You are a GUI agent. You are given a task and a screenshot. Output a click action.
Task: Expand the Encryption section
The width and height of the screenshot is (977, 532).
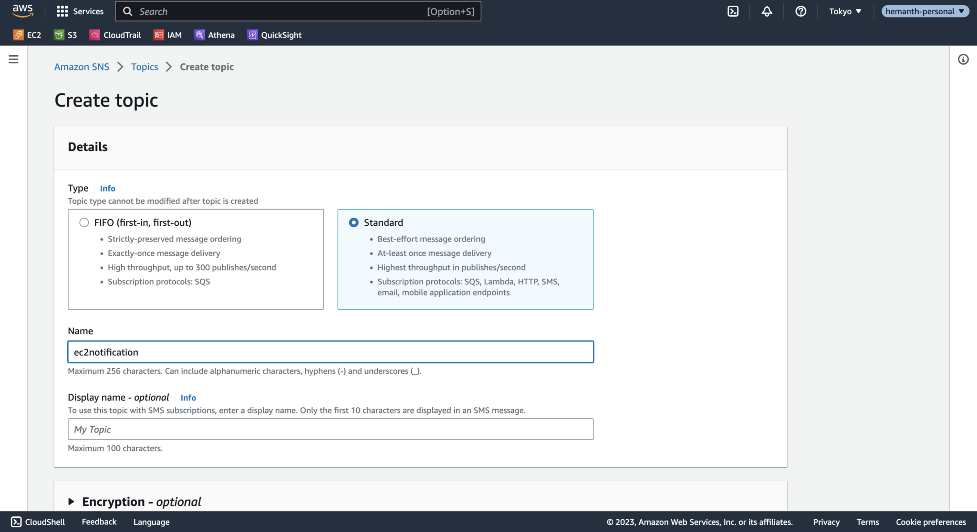[x=72, y=501]
